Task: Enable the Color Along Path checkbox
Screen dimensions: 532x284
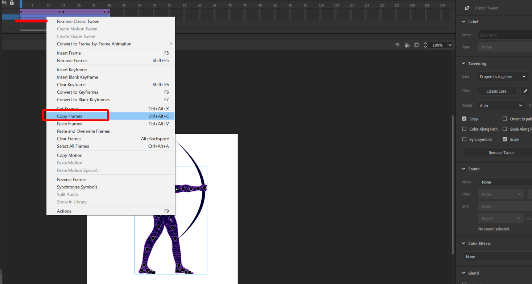Action: (465, 129)
